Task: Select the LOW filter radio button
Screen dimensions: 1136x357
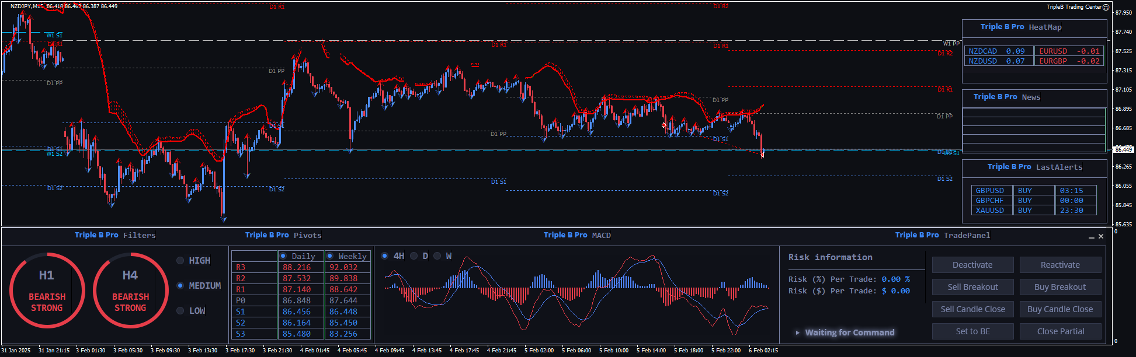Action: click(x=180, y=311)
